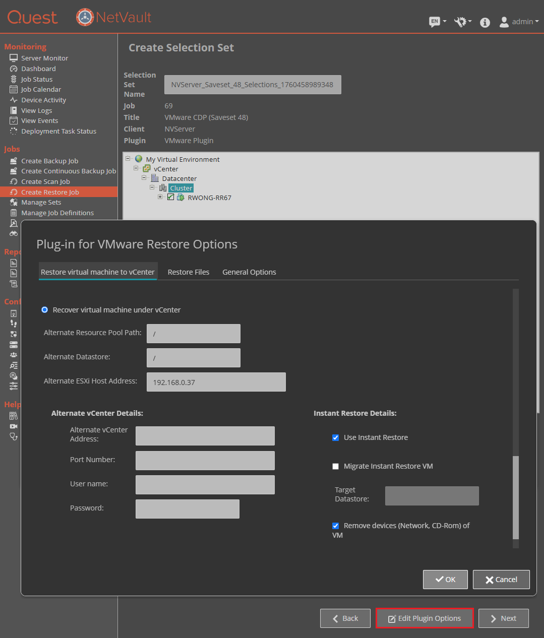Click the Next button at the bottom
This screenshot has width=544, height=638.
(503, 618)
